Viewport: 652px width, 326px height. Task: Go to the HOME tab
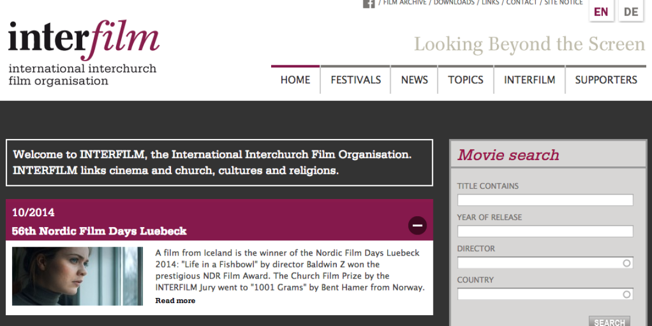(295, 80)
